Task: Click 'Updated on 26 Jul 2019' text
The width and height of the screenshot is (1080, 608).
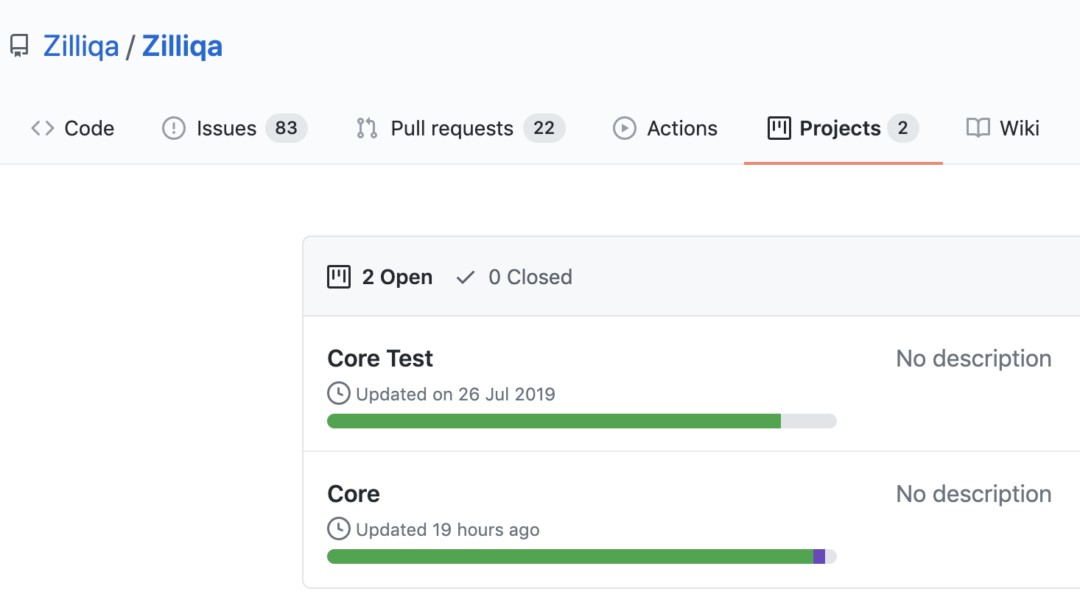Action: click(455, 395)
